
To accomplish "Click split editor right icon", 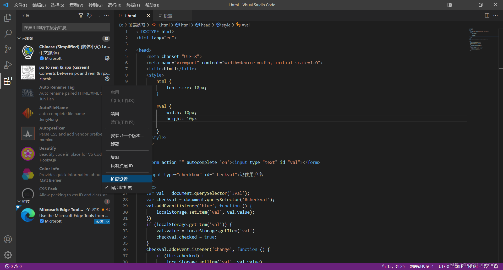I will 487,15.
